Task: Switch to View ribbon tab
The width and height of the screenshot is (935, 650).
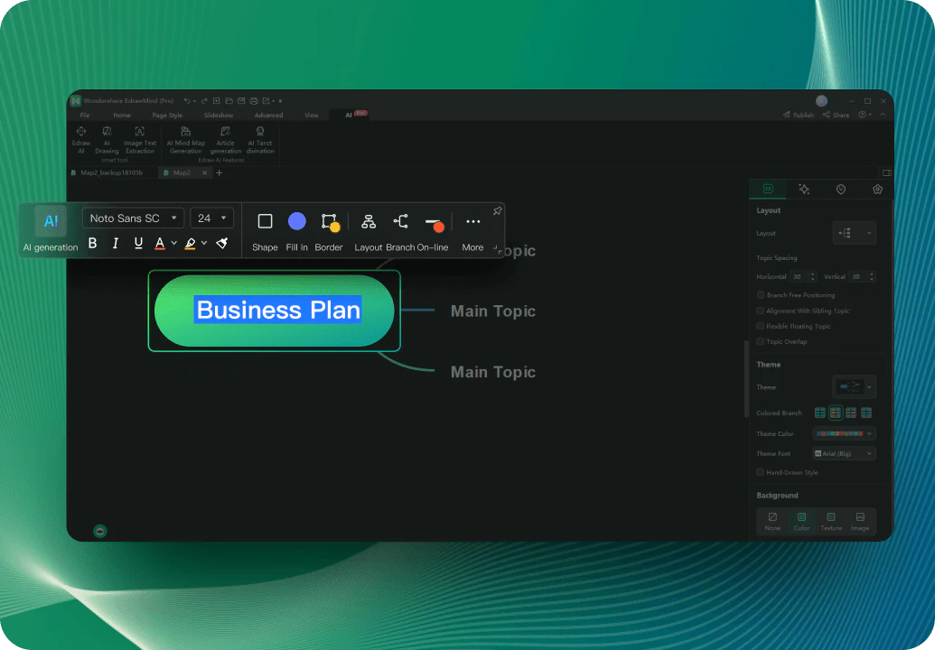Action: [x=312, y=115]
